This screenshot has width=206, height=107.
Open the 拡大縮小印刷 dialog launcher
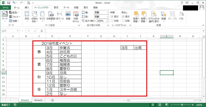click(x=108, y=25)
